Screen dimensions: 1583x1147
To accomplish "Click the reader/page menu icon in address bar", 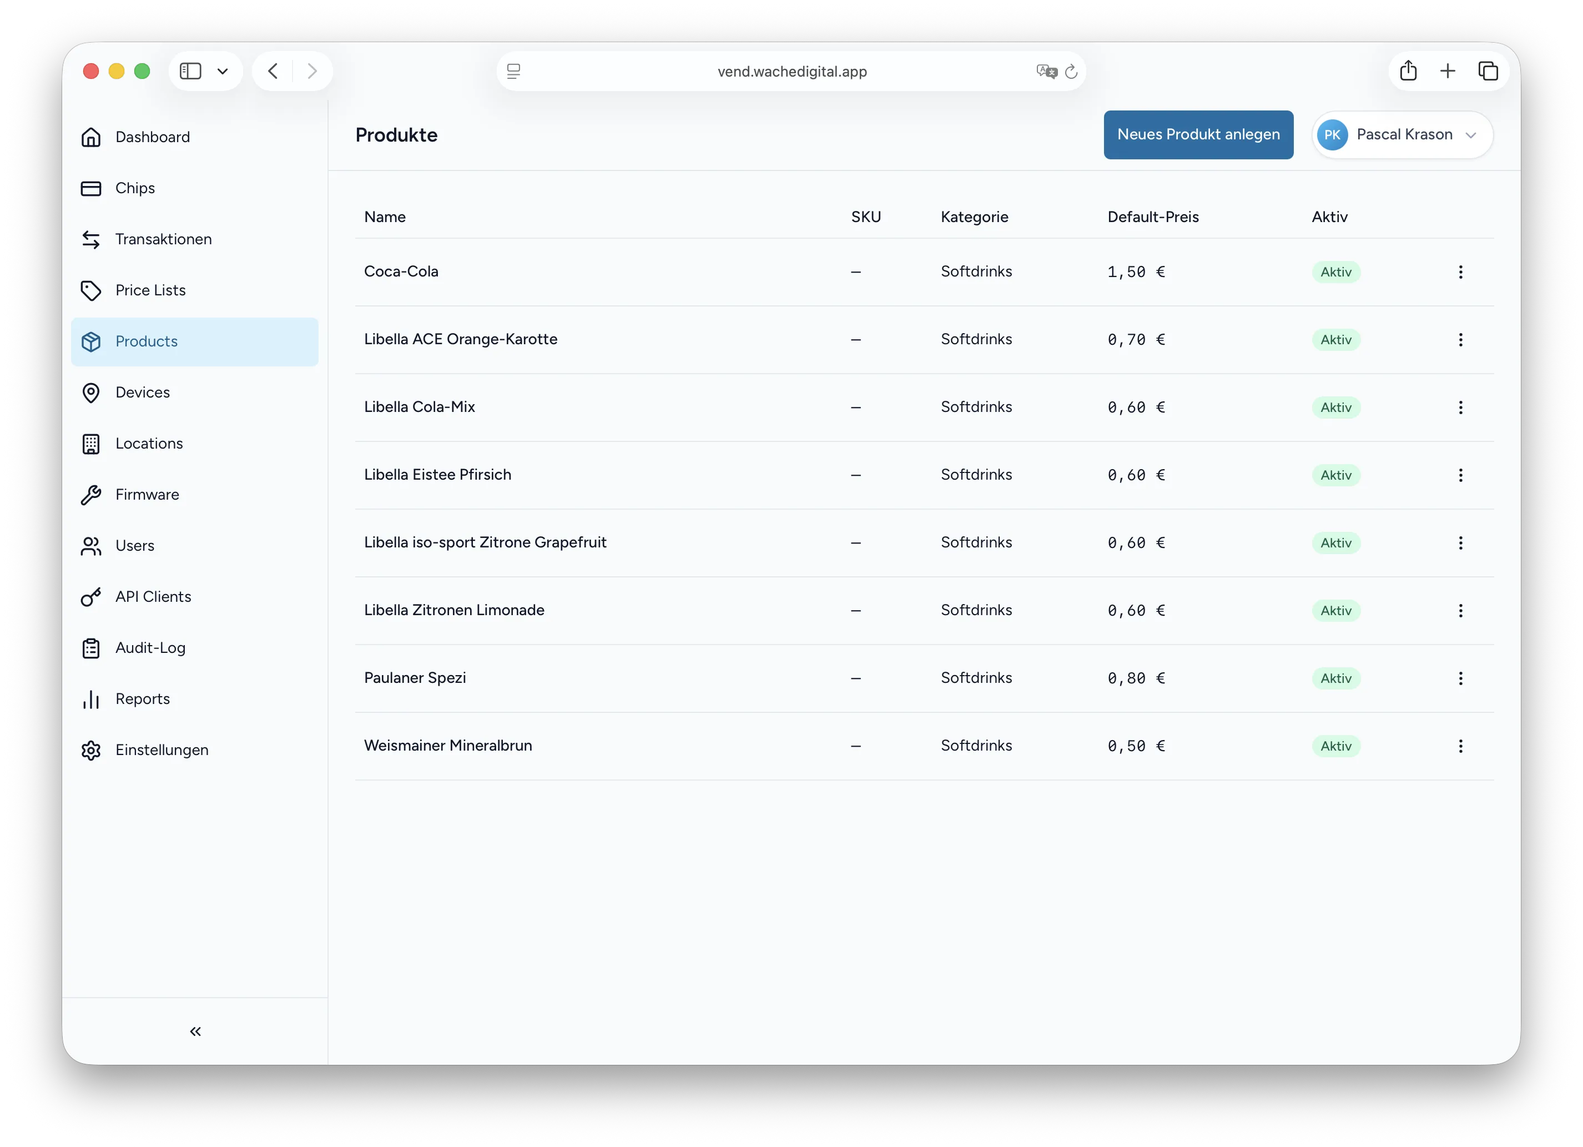I will [x=514, y=71].
